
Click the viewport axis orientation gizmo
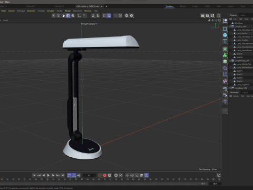[x=215, y=26]
